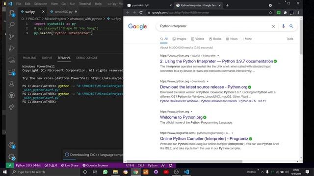
Task: Open Using the Python Interpreter documentation link
Action: point(216,61)
